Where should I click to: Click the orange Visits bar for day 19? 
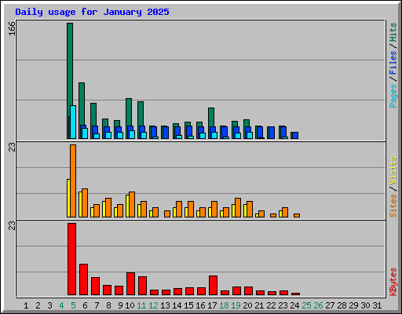[x=238, y=207]
